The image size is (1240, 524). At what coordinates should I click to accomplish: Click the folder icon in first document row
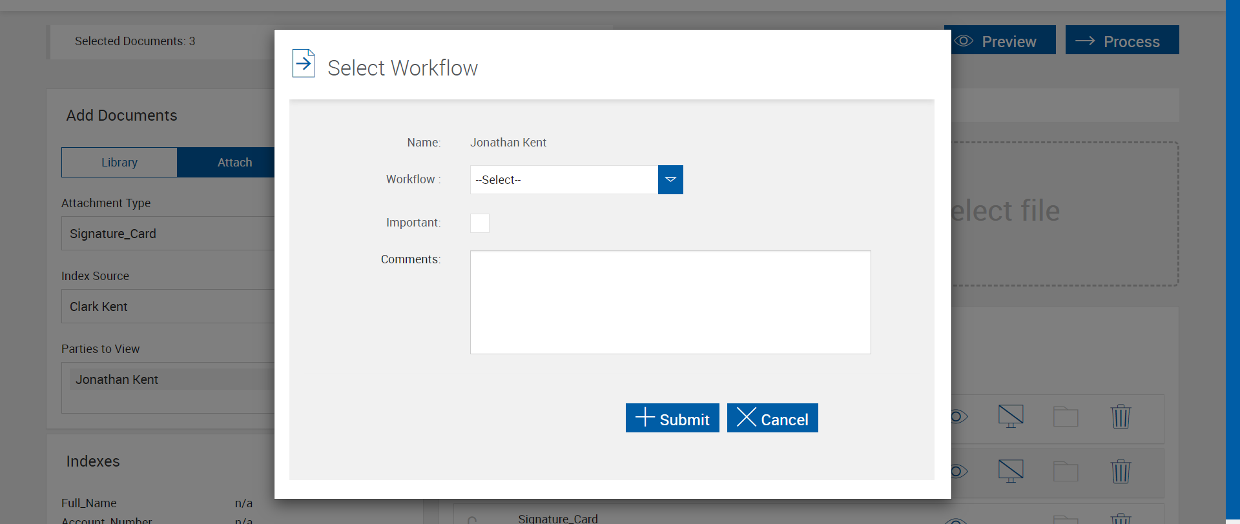(x=1066, y=417)
